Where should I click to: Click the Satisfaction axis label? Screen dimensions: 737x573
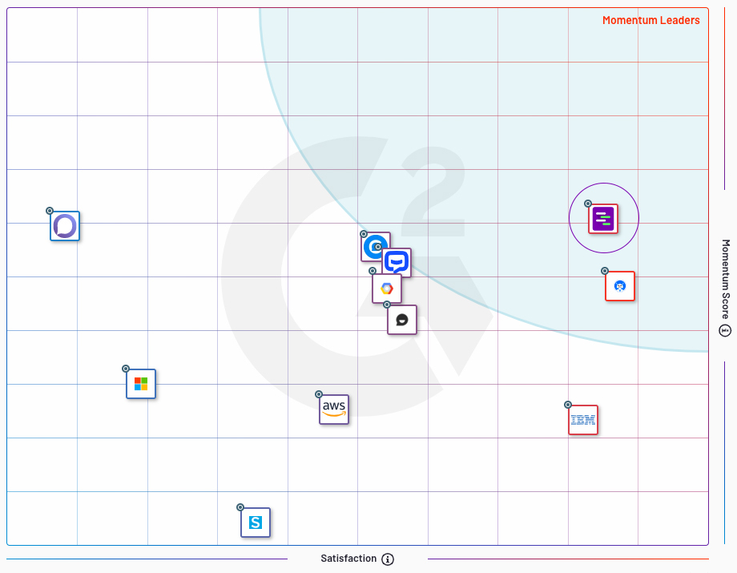pyautogui.click(x=348, y=559)
